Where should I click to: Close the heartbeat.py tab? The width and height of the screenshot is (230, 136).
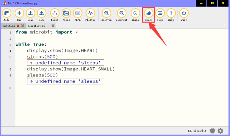(x=53, y=26)
